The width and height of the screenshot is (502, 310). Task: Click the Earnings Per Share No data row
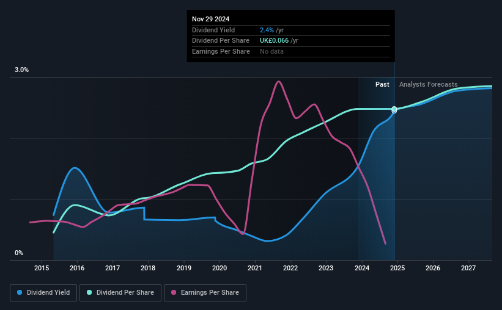[x=290, y=51]
